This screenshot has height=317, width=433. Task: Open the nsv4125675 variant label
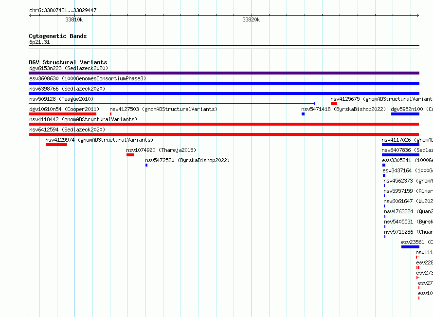(381, 99)
